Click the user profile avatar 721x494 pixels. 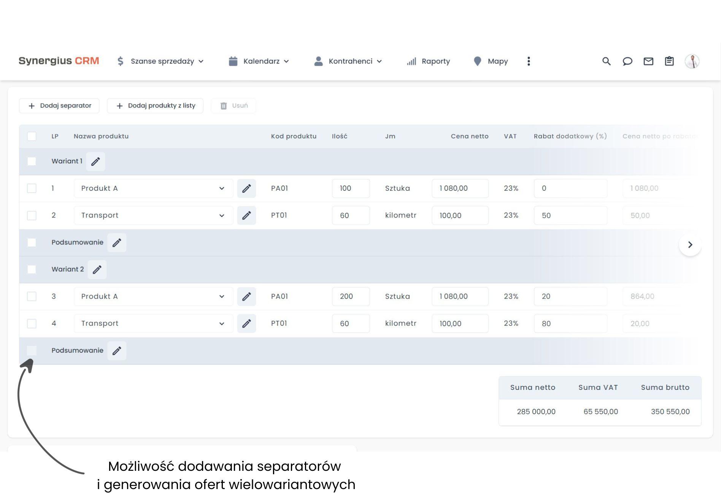click(692, 61)
